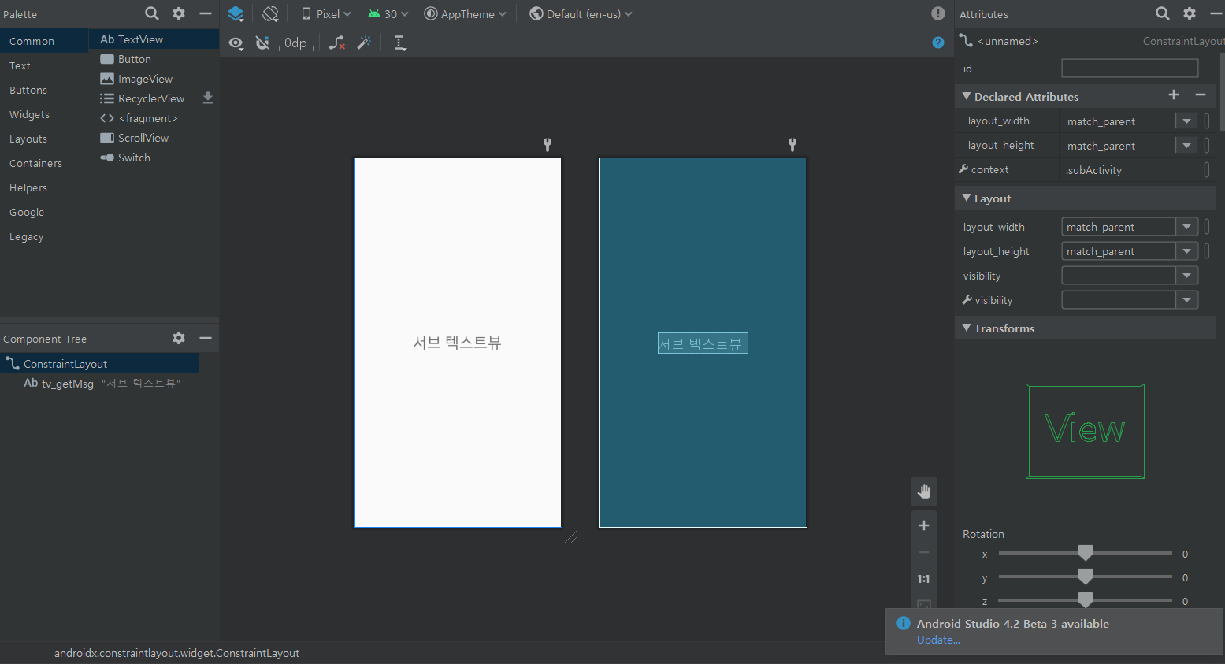Screen dimensions: 1225x664
Task: Open declared layout_height dropdown arrow
Action: click(x=1186, y=146)
